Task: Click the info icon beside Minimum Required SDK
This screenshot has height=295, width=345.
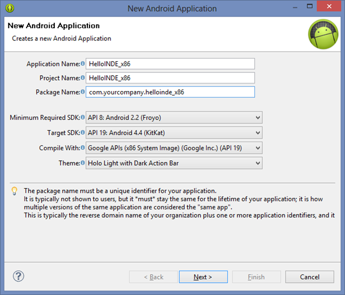Action: point(83,117)
